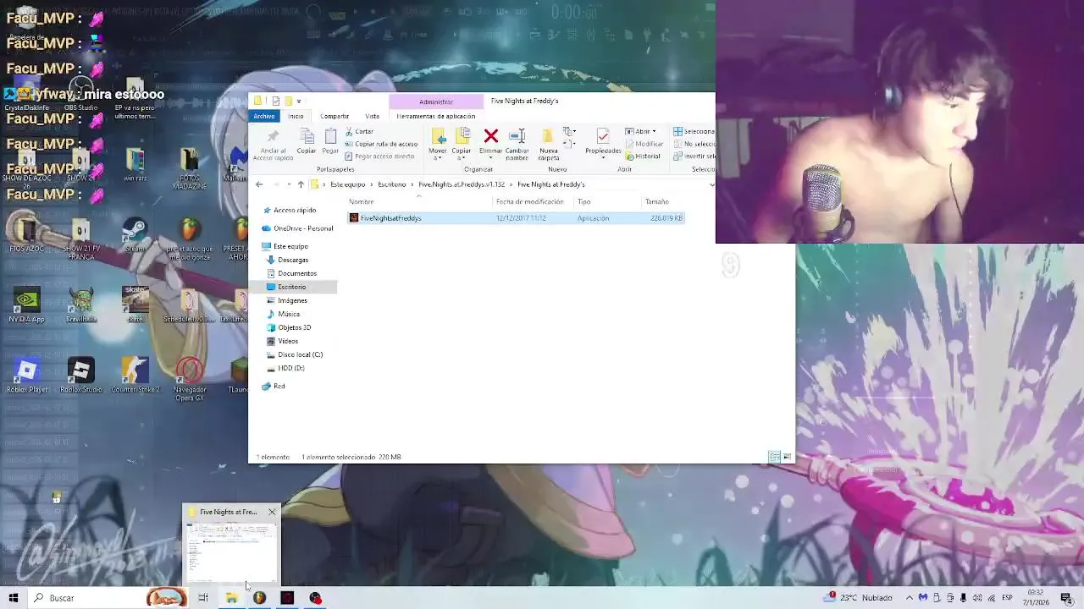Open the Windows Start menu
This screenshot has width=1084, height=609.
pos(14,598)
